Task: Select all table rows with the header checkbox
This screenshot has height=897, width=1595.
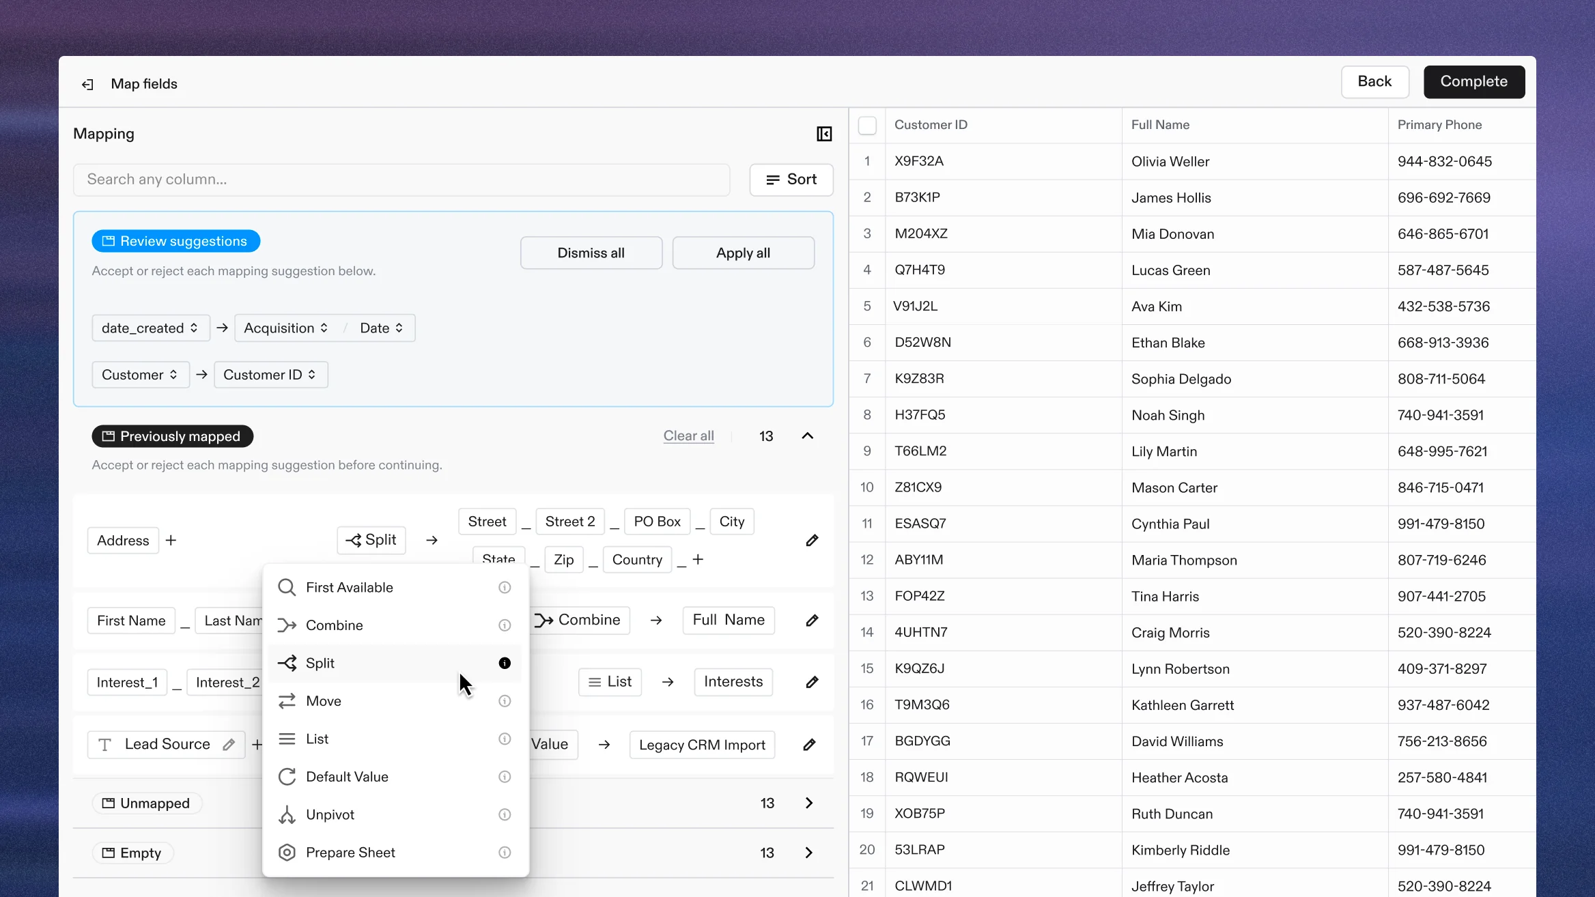Action: [867, 125]
